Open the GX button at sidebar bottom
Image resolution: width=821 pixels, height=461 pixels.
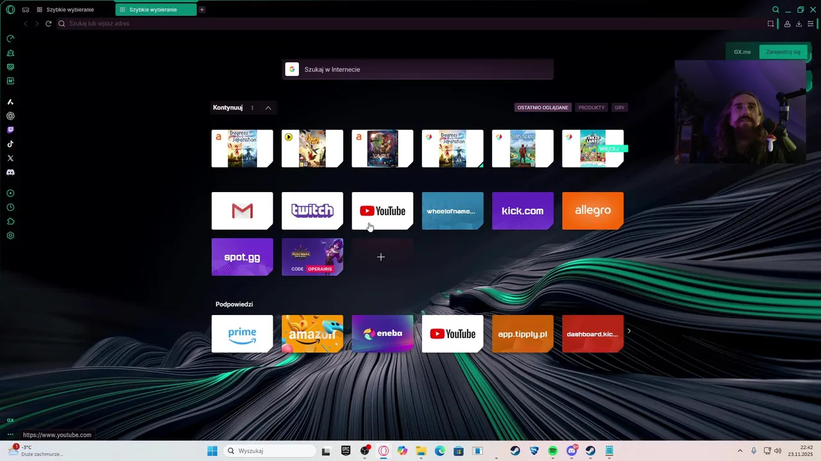pos(10,421)
